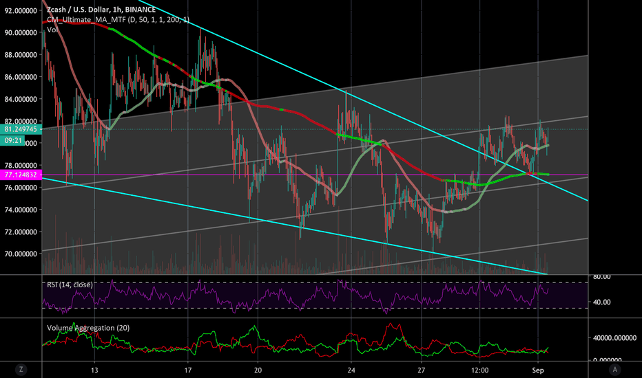This screenshot has width=642, height=378.
Task: Select the magenta horizontal line at 77.12
Action: pyautogui.click(x=315, y=175)
